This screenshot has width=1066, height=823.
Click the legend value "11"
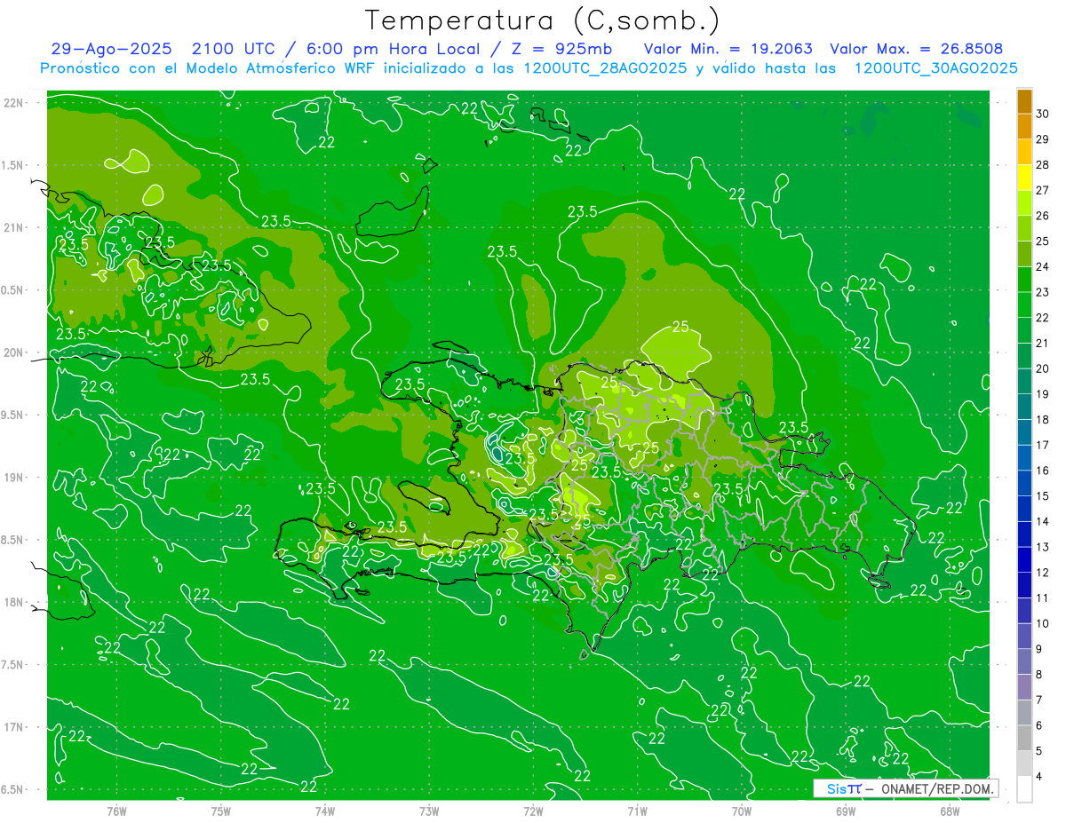pos(1044,597)
